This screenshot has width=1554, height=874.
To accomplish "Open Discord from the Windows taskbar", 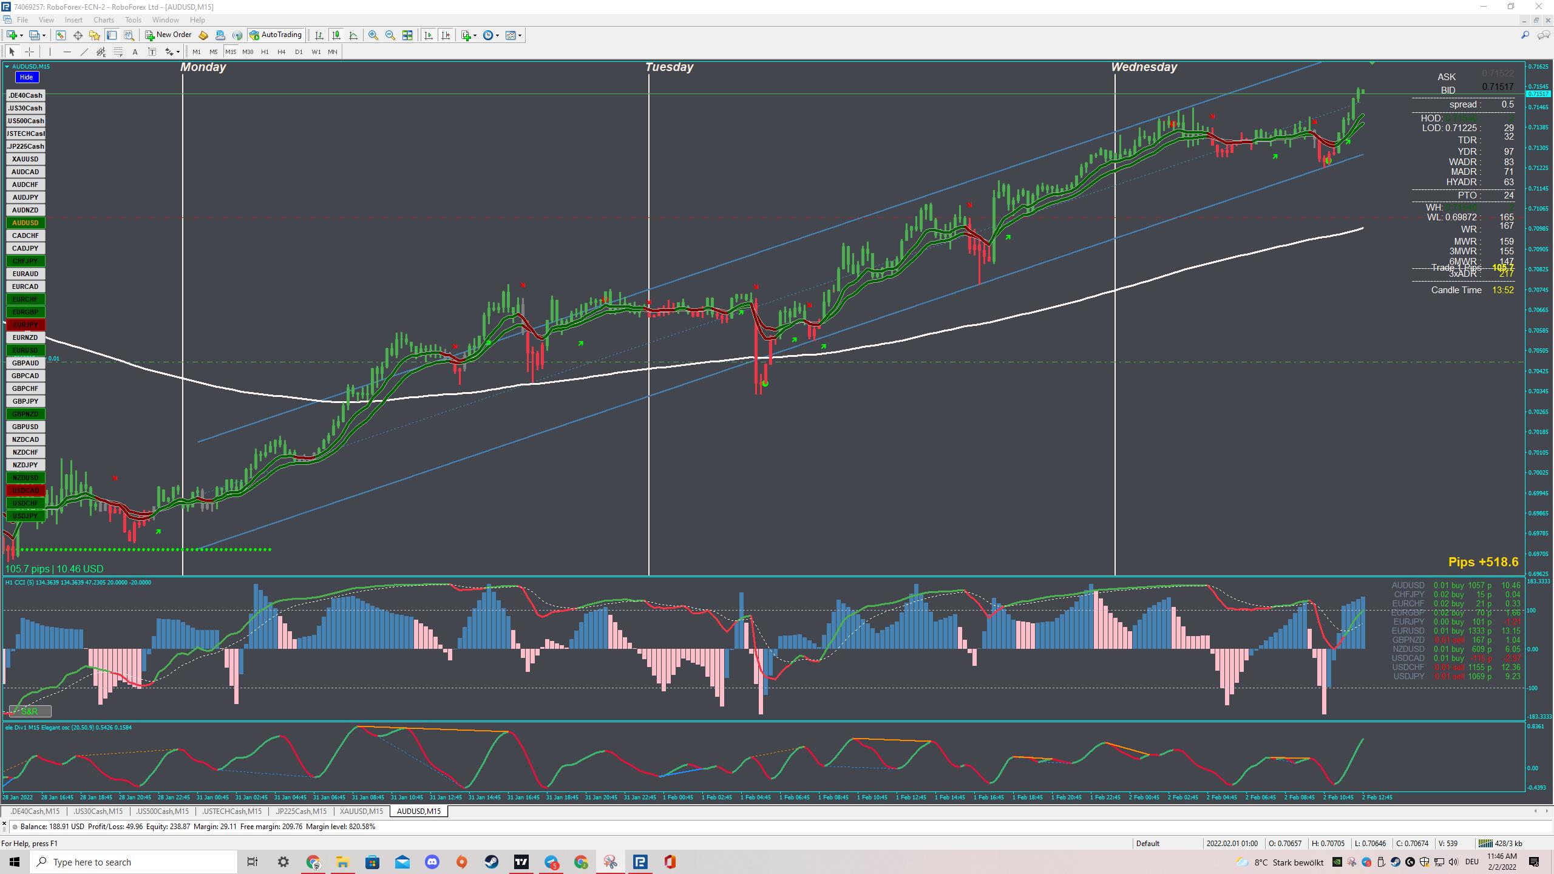I will (432, 862).
